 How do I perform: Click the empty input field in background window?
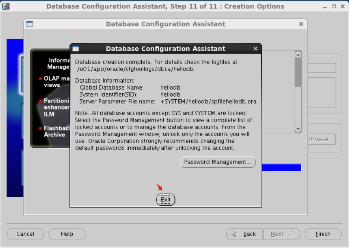322,68
